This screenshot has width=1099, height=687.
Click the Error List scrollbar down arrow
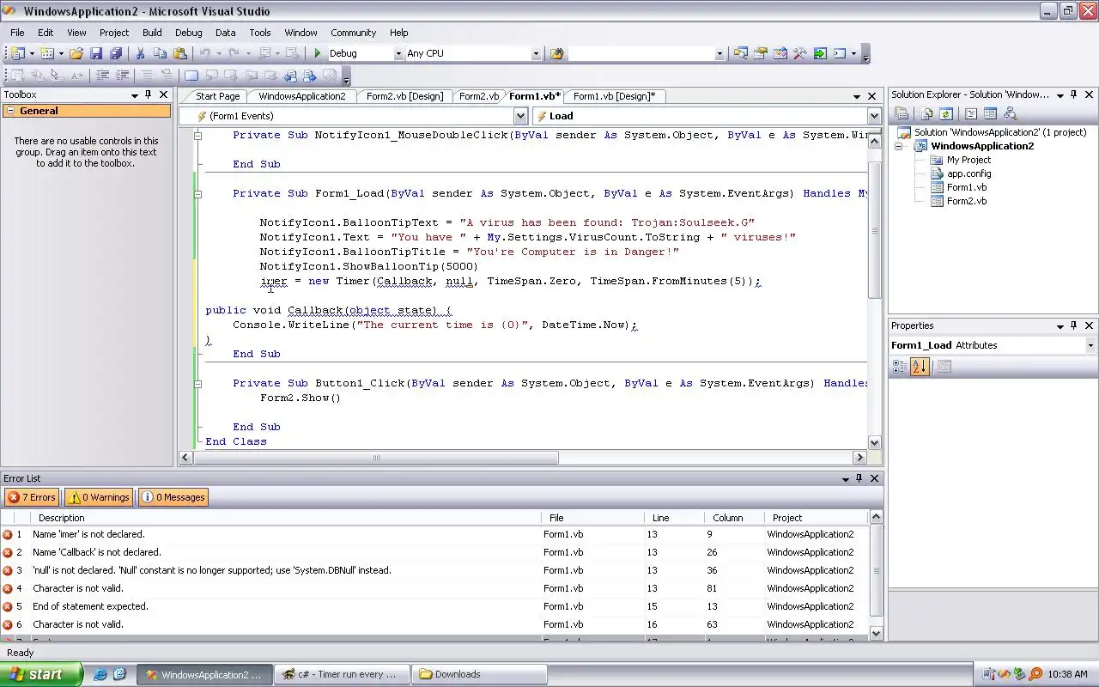[876, 633]
